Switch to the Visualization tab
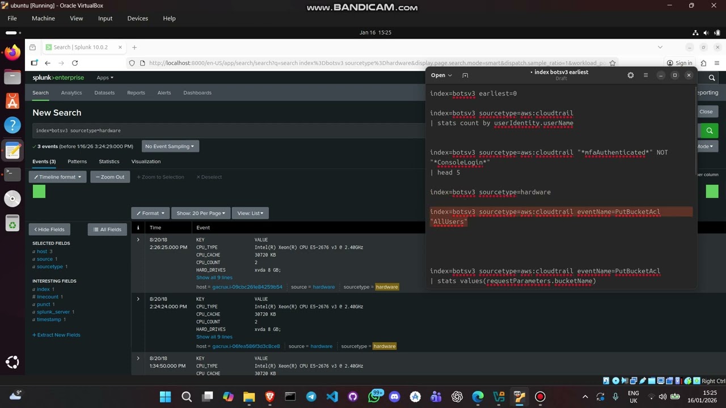The height and width of the screenshot is (408, 726). pyautogui.click(x=146, y=161)
